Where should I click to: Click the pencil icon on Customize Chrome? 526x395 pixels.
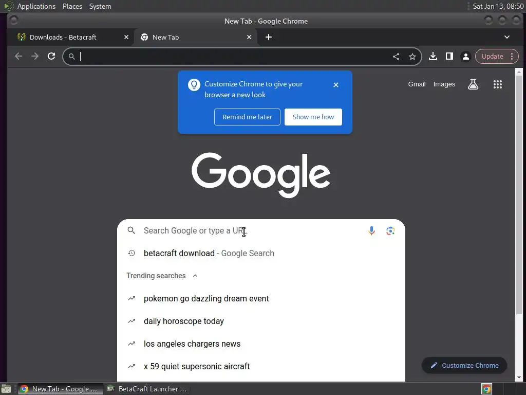click(x=434, y=366)
